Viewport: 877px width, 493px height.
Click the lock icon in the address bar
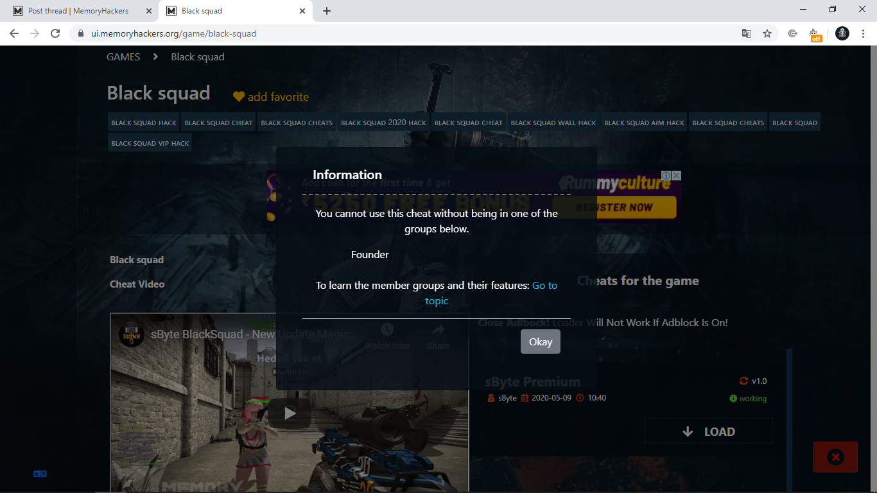(x=81, y=33)
